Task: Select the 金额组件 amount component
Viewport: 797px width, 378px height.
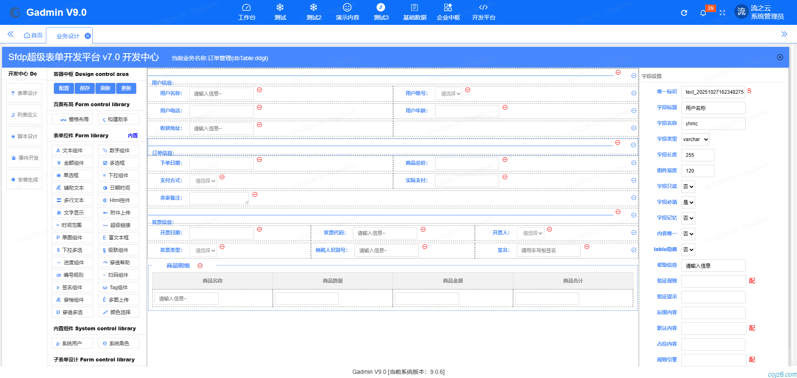Action: [x=72, y=162]
